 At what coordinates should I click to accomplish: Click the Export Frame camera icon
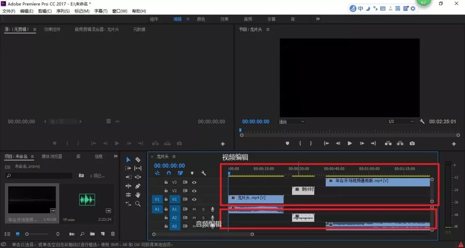click(412, 143)
